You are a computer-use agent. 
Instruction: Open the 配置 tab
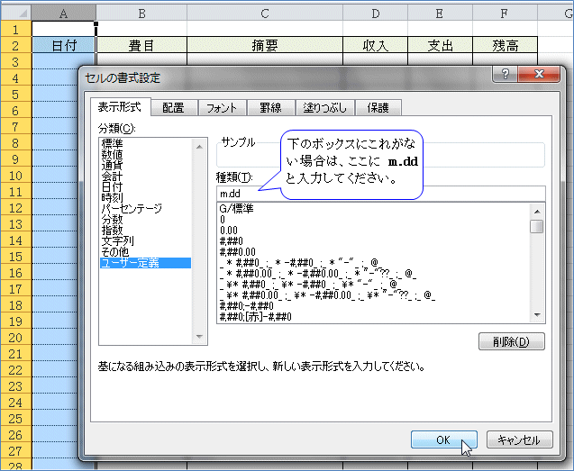173,108
